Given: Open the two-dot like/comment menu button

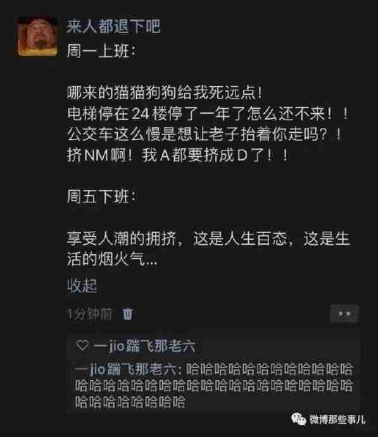Looking at the screenshot, I should [x=344, y=314].
